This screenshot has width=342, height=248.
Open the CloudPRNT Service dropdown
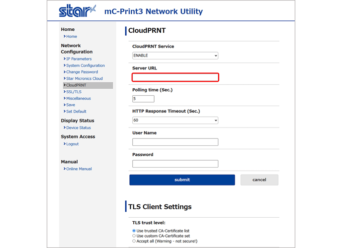(175, 56)
